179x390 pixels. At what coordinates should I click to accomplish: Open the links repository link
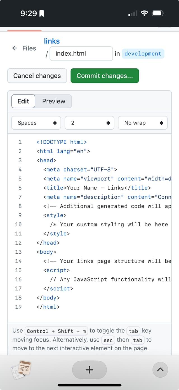(x=52, y=41)
